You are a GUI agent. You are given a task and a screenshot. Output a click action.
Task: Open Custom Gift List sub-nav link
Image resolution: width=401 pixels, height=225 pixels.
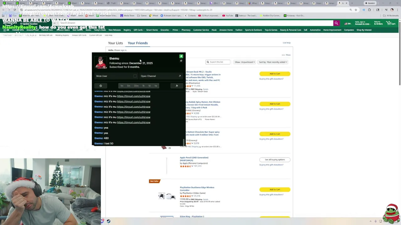(x=95, y=35)
